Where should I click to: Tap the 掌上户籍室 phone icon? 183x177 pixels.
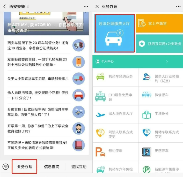point(142,23)
